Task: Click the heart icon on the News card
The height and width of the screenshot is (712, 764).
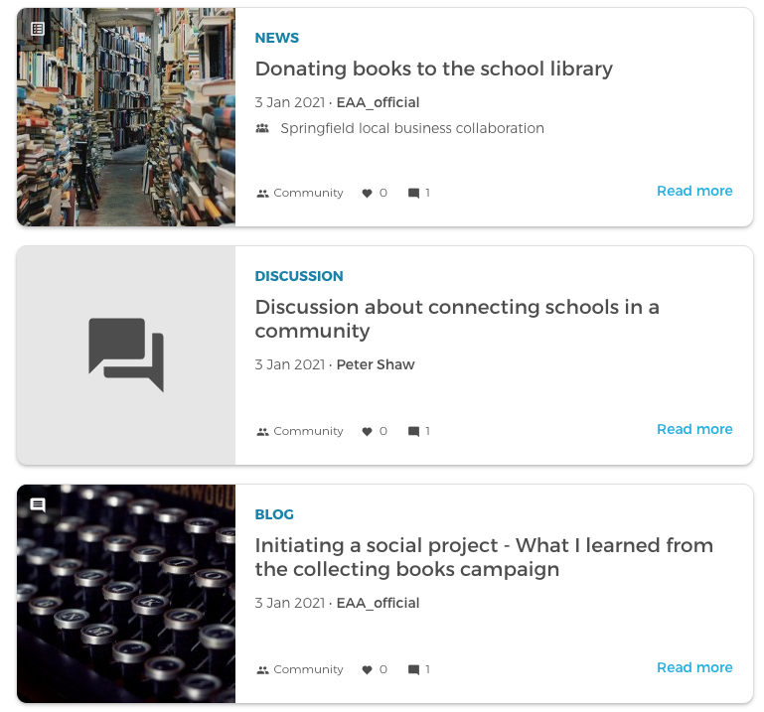Action: (367, 194)
